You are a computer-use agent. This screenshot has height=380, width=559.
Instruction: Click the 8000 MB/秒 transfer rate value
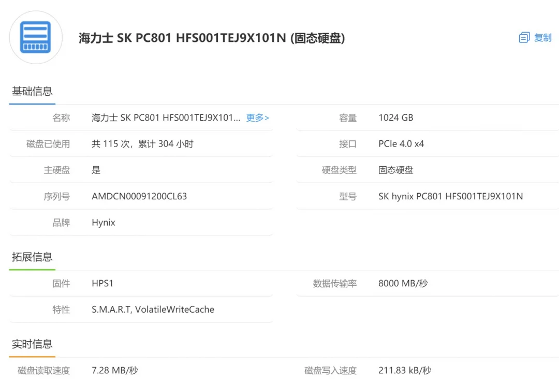tap(403, 283)
